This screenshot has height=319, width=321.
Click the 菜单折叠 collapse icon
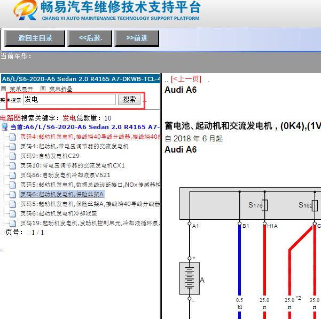pos(43,89)
